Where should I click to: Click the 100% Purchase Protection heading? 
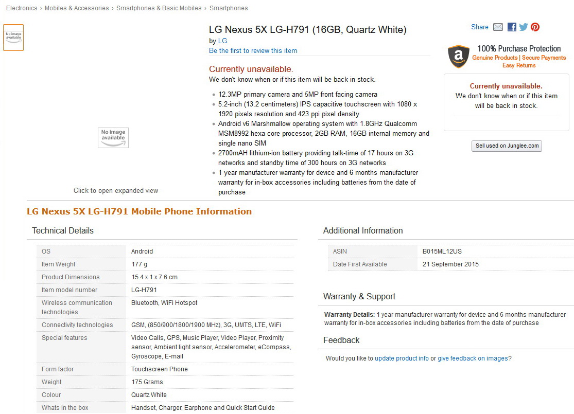point(519,49)
